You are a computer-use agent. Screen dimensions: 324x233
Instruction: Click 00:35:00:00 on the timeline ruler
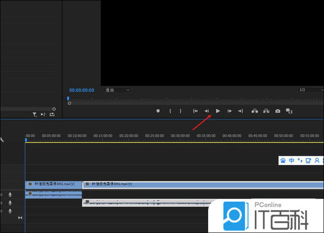(206, 136)
